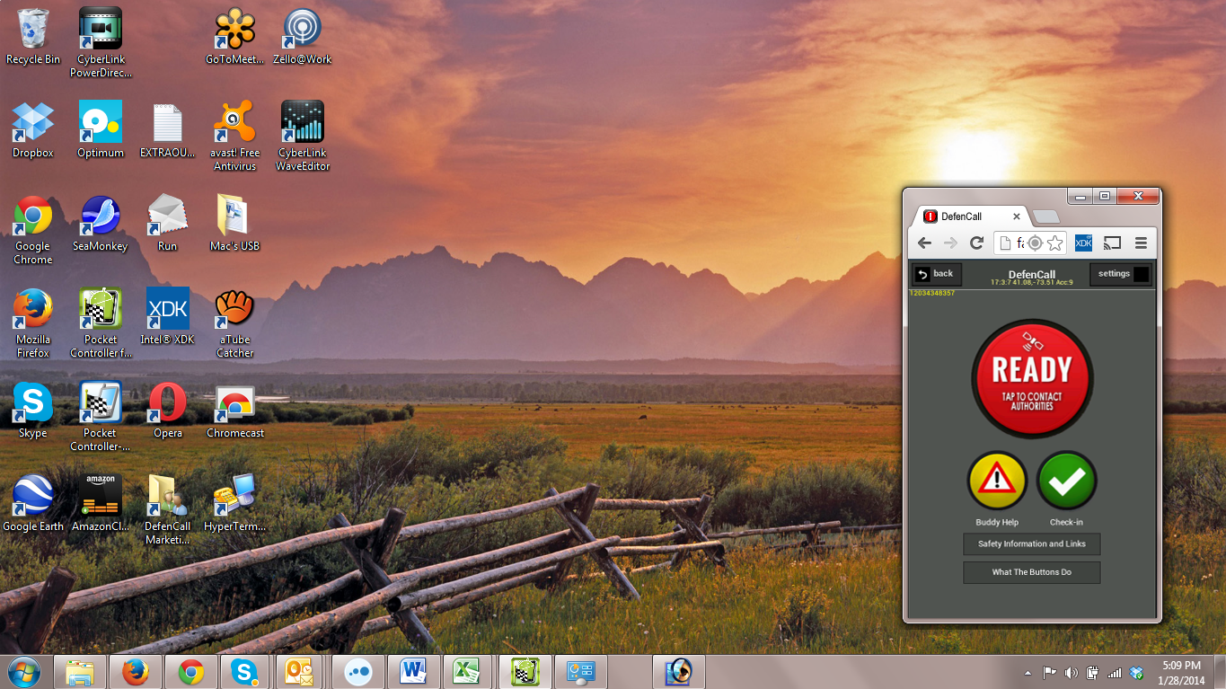
Task: Go back using the DefenCall back button
Action: (936, 274)
